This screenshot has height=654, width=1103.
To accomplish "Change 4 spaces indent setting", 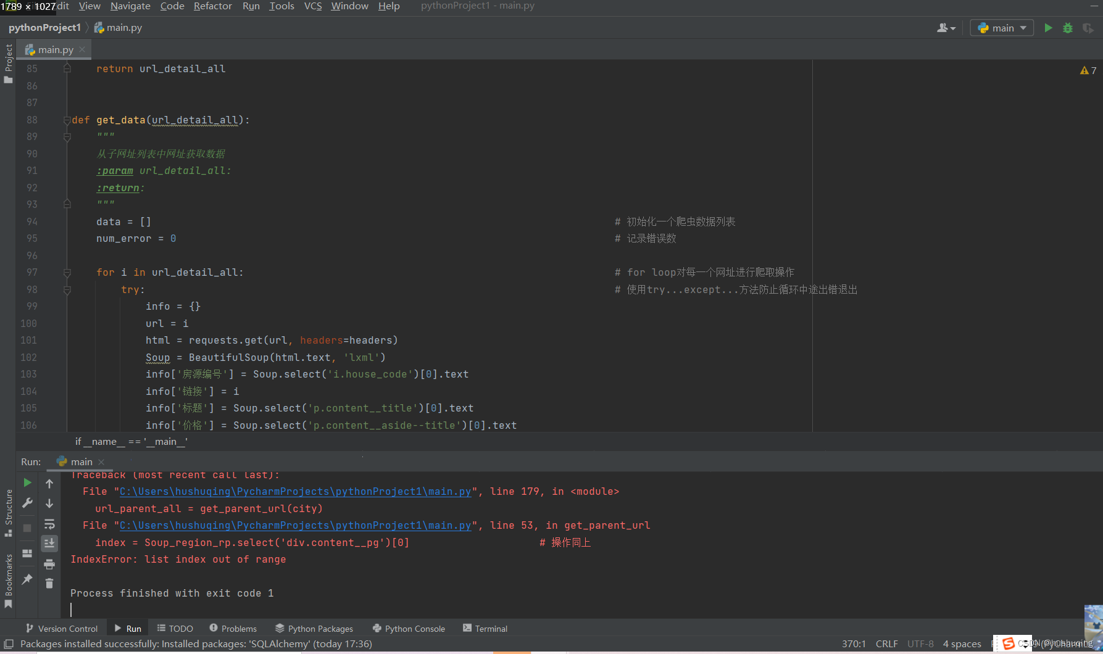I will [962, 644].
